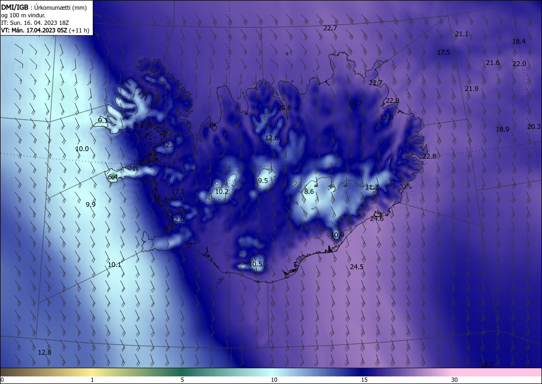Click the 1 tick label on the color scale
Image resolution: width=542 pixels, height=384 pixels.
tap(92, 380)
